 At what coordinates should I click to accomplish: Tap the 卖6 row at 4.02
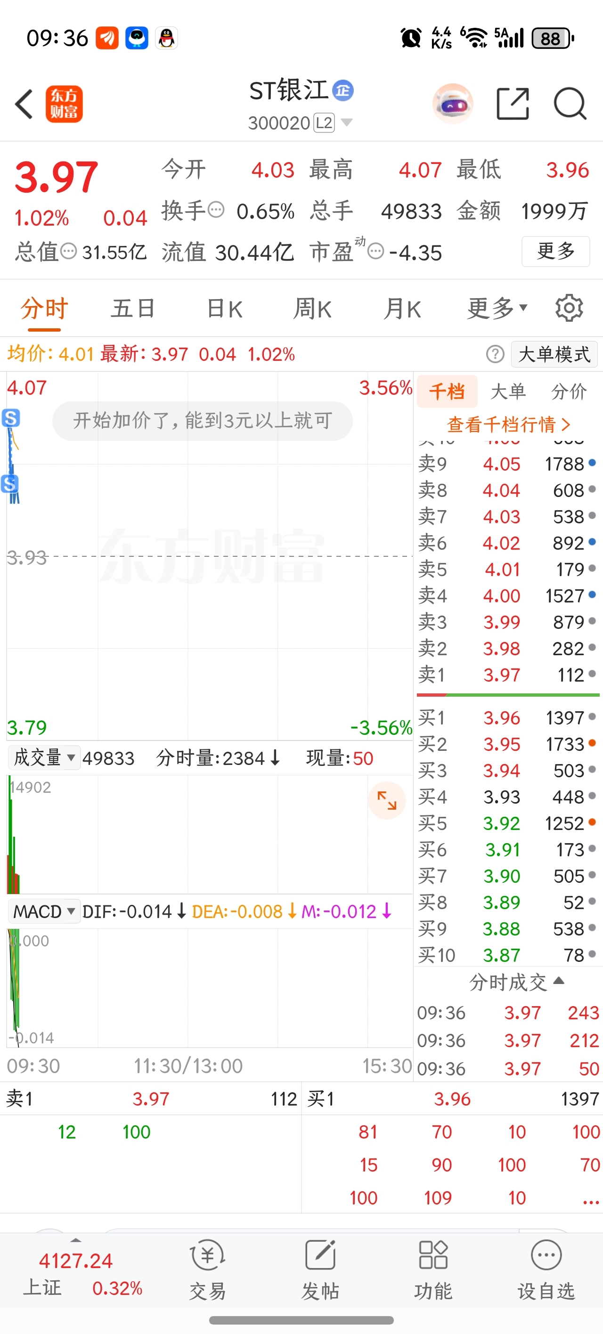[x=508, y=543]
